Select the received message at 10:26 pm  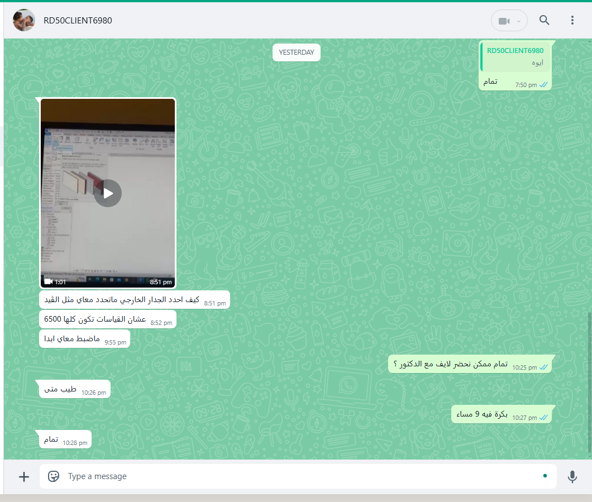(75, 390)
